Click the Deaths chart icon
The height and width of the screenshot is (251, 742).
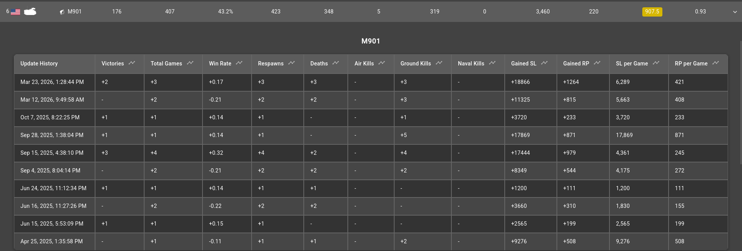[335, 63]
